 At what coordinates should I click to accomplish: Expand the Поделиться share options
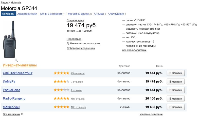coord(74,39)
